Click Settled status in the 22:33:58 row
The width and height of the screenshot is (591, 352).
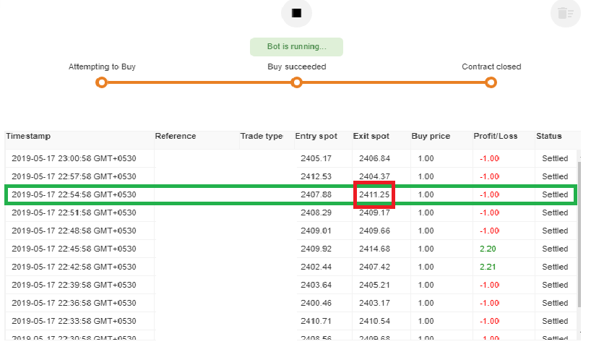click(555, 321)
